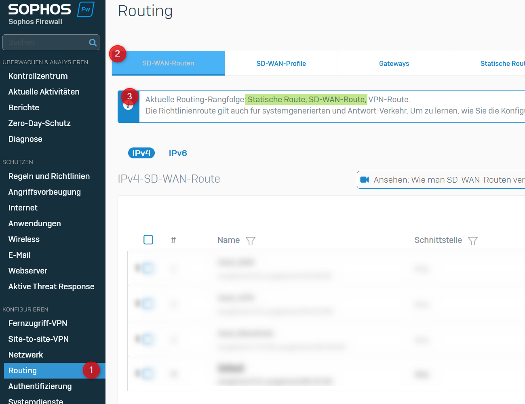The image size is (525, 404).
Task: Open Authentifizierung menu item
Action: tap(40, 386)
